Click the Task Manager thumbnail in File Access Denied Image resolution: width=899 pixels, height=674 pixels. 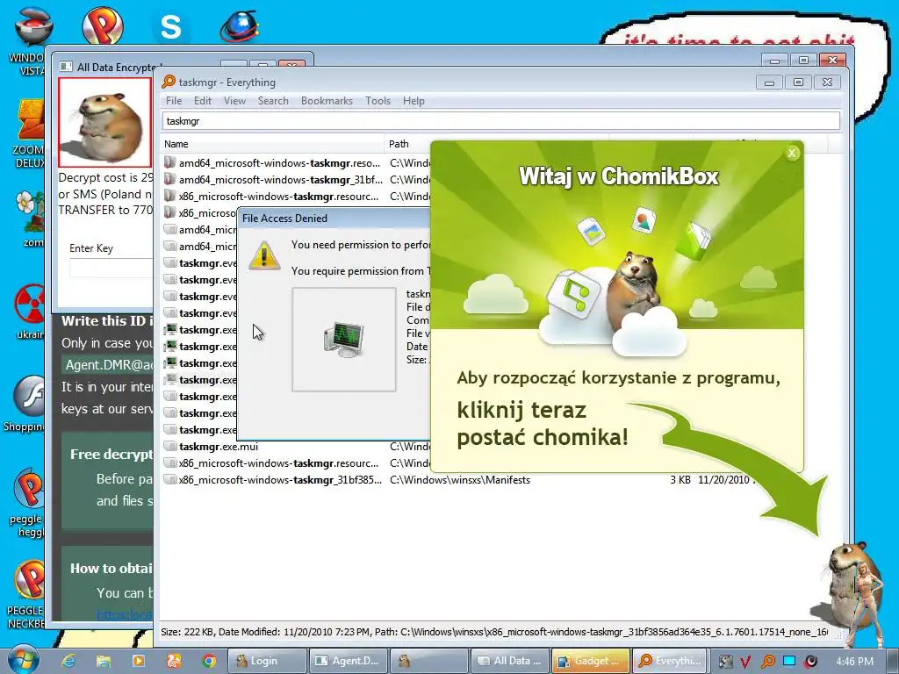pos(343,340)
